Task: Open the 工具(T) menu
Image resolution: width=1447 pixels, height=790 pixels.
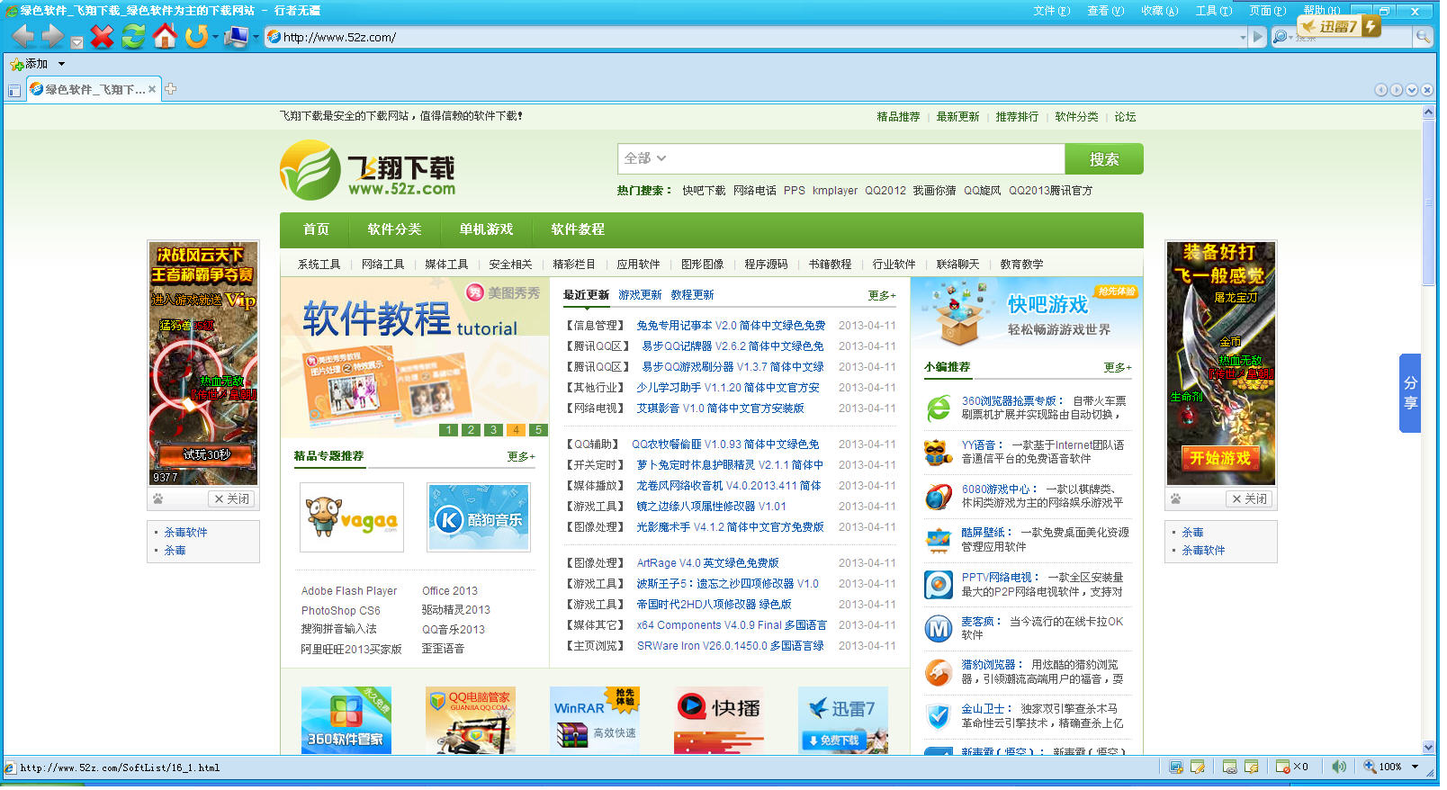Action: tap(1213, 11)
